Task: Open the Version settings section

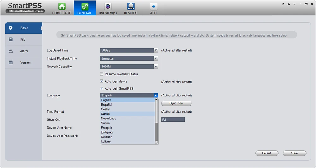Action: pos(24,62)
